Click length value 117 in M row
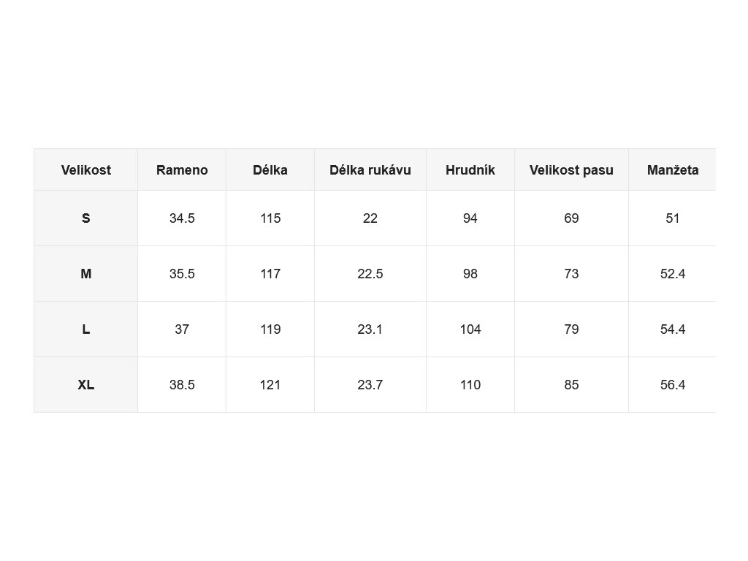The height and width of the screenshot is (561, 748). click(270, 274)
